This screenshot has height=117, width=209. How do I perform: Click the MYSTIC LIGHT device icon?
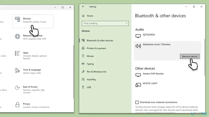[x=138, y=85]
